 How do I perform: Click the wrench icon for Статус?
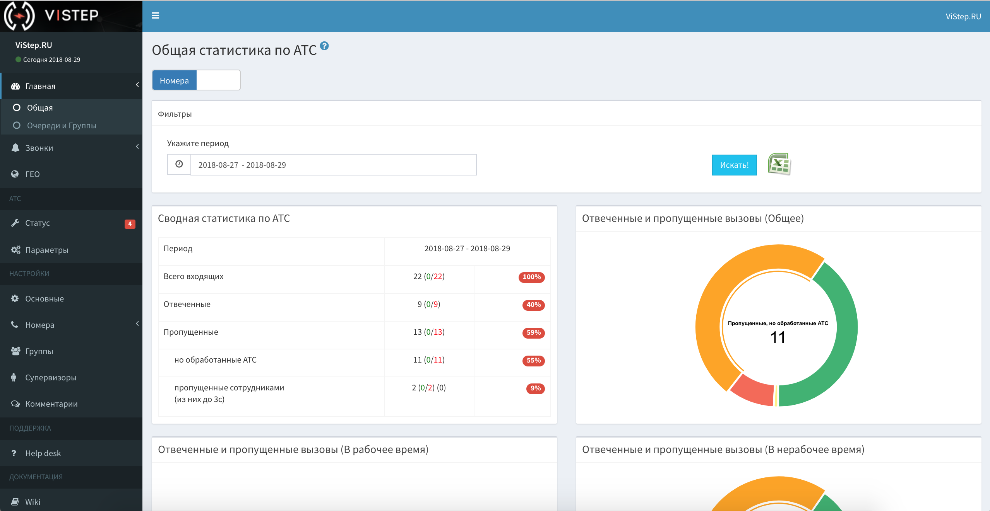coord(15,223)
